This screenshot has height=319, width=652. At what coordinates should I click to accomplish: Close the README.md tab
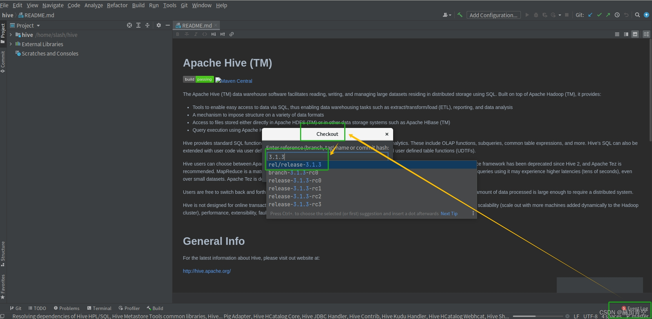point(216,25)
